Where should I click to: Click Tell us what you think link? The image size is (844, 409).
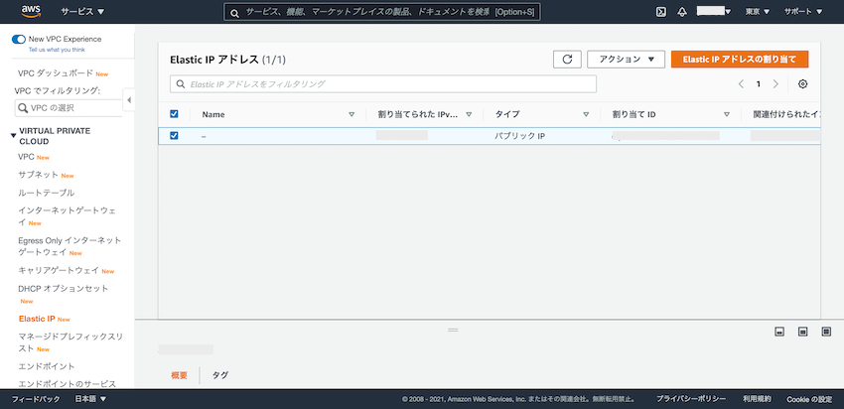click(x=57, y=50)
